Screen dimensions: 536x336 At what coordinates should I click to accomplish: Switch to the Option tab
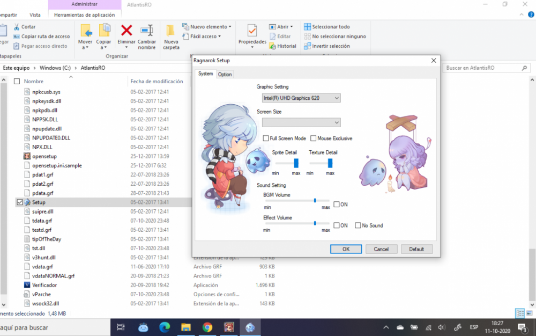pos(225,74)
